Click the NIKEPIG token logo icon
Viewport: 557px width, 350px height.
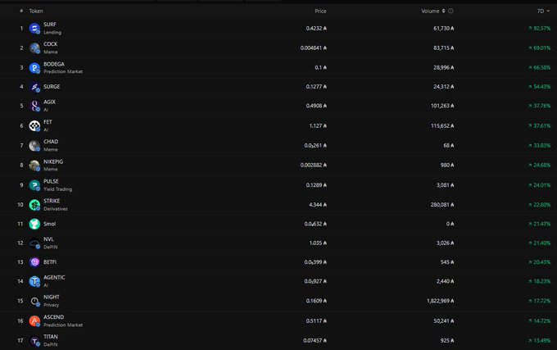34,166
